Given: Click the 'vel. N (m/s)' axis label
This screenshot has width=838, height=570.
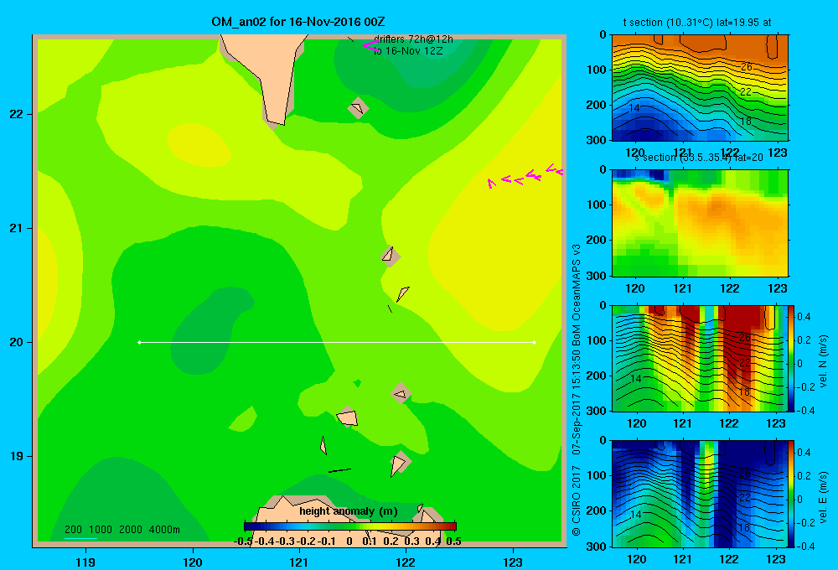Looking at the screenshot, I should pyautogui.click(x=823, y=361).
